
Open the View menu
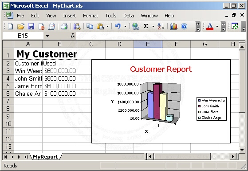51,16
